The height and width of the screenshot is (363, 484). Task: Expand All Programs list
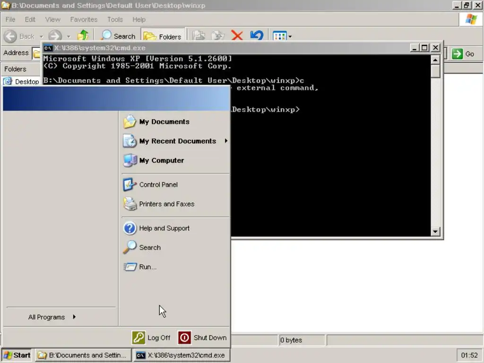point(52,317)
